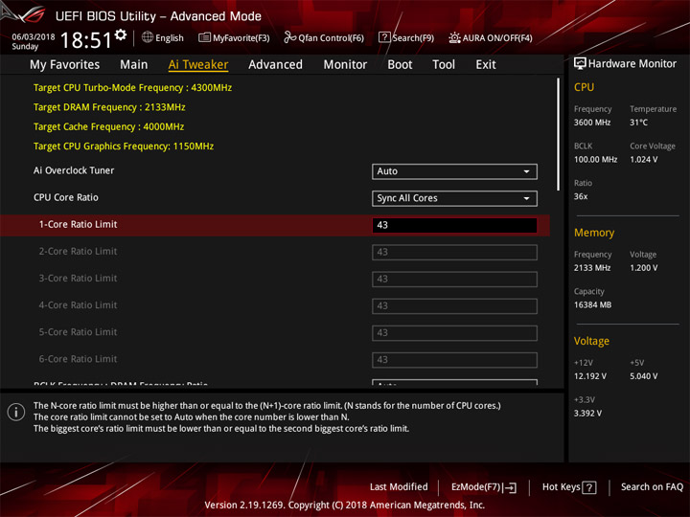Click the CPU heading in Hardware Monitor

pyautogui.click(x=584, y=87)
